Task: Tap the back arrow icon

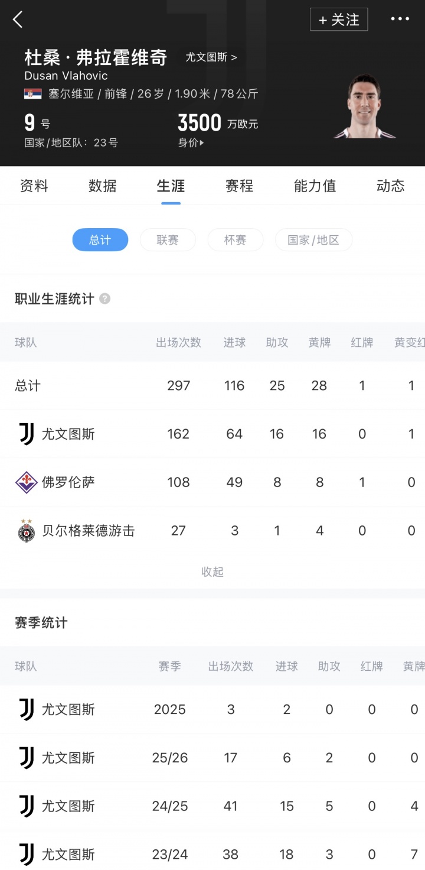Action: pos(18,20)
